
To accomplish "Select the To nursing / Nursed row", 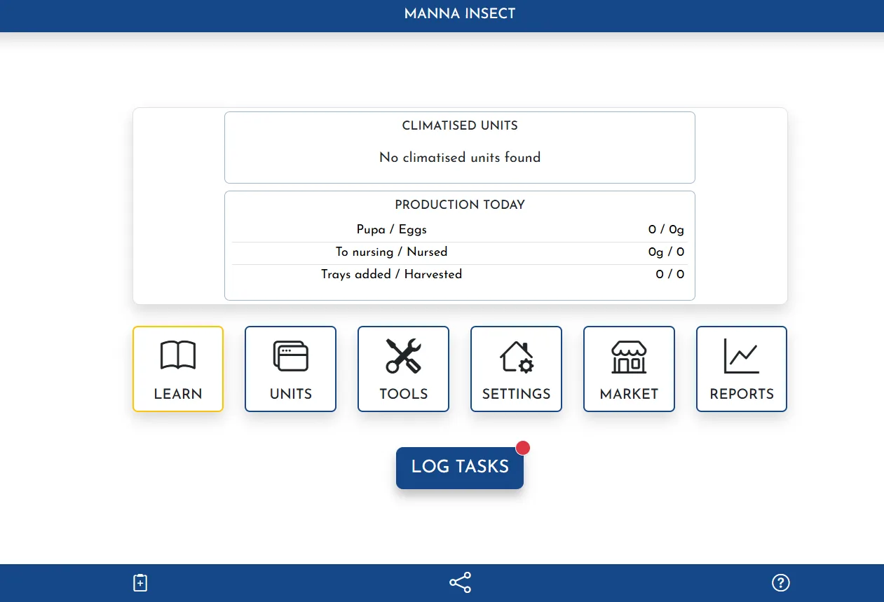I will [459, 252].
